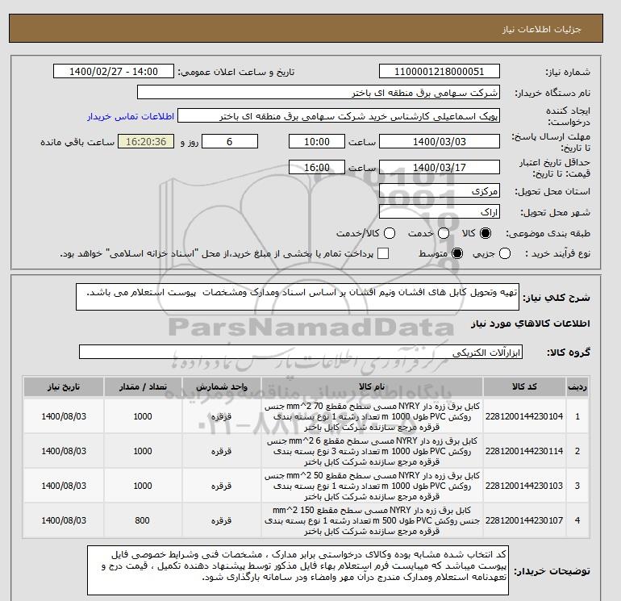Click the public announcement date field 1400/02/27 - 14:00

[114, 71]
